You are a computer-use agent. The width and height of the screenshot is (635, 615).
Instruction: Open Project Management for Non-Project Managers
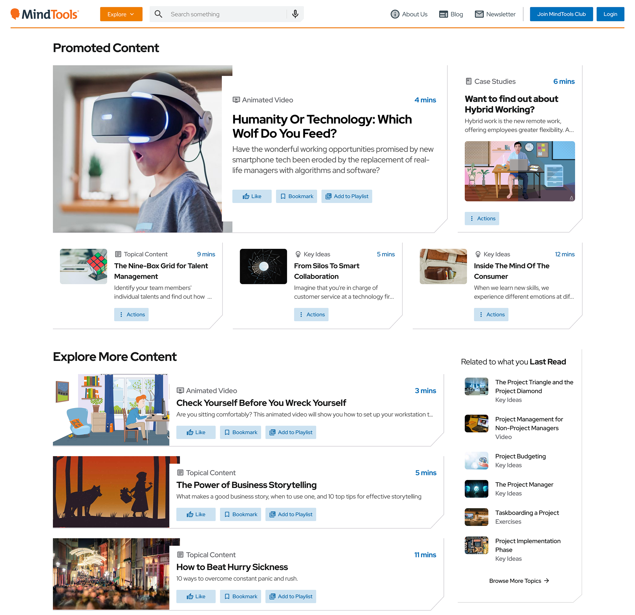529,423
